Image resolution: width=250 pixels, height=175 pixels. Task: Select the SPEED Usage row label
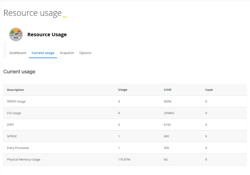coord(16,101)
